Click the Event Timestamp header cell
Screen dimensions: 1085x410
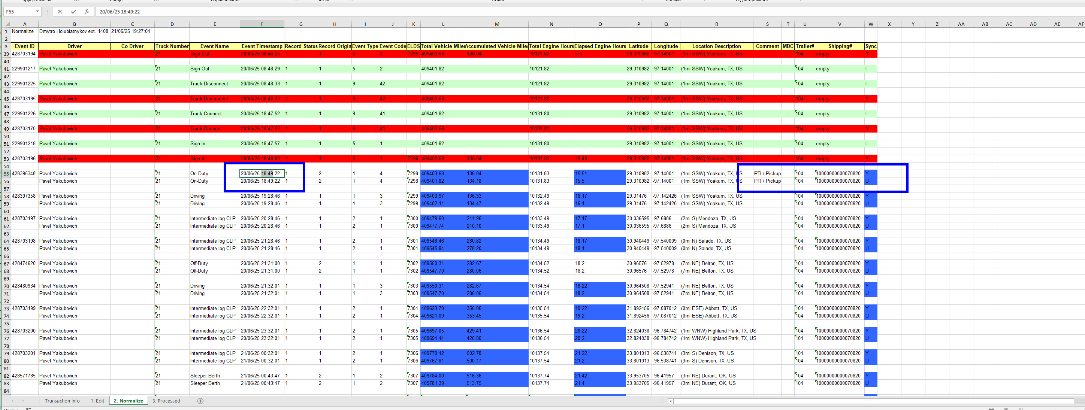(x=262, y=46)
